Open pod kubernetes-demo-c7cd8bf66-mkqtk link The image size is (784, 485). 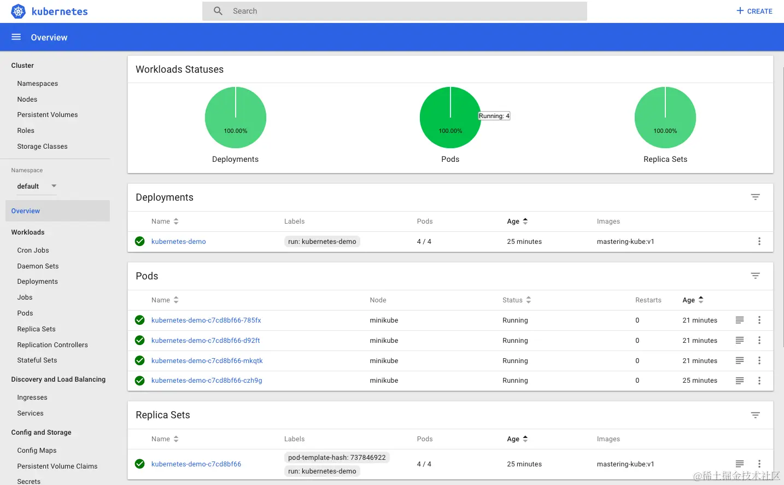pos(207,360)
